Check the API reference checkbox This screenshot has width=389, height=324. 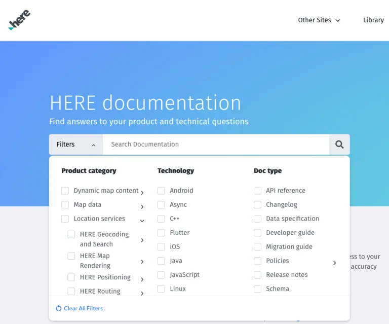pyautogui.click(x=257, y=191)
